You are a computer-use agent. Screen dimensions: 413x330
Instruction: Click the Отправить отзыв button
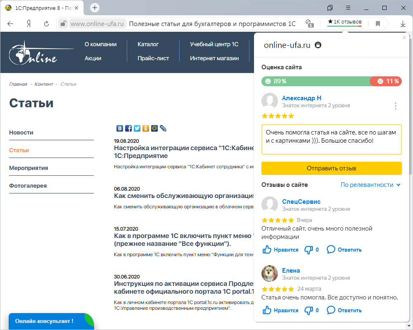coord(331,168)
